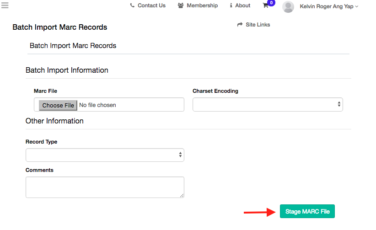
Task: Click the info icon beside About
Action: pos(231,5)
